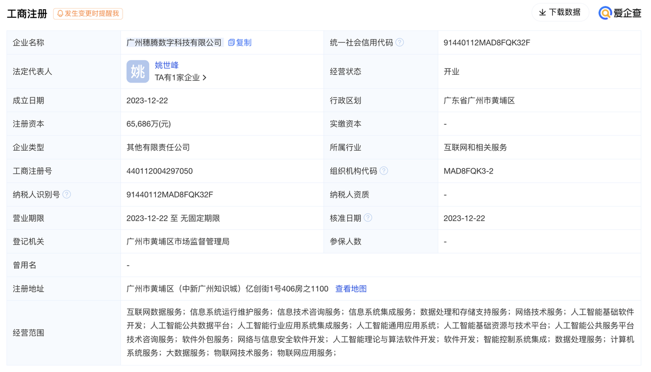
Task: Open help icon next to 组织机构代码
Action: pyautogui.click(x=383, y=170)
